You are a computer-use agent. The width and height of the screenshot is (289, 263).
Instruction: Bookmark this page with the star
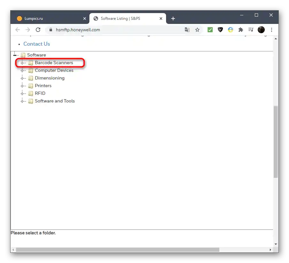coord(197,30)
